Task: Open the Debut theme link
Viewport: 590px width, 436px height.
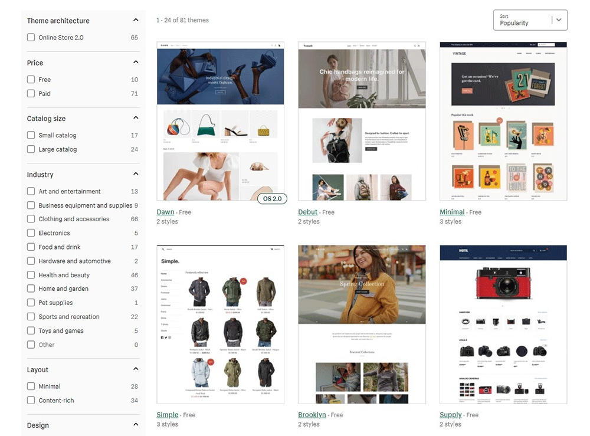Action: (x=307, y=212)
